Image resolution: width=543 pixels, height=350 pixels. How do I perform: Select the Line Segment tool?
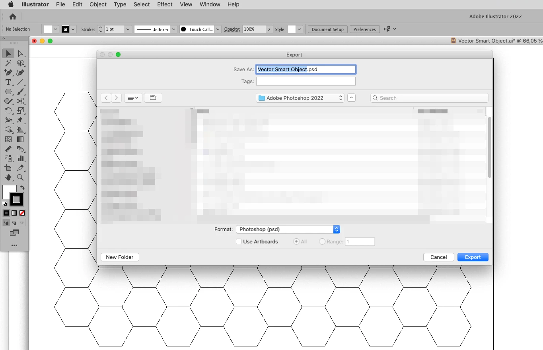point(21,82)
